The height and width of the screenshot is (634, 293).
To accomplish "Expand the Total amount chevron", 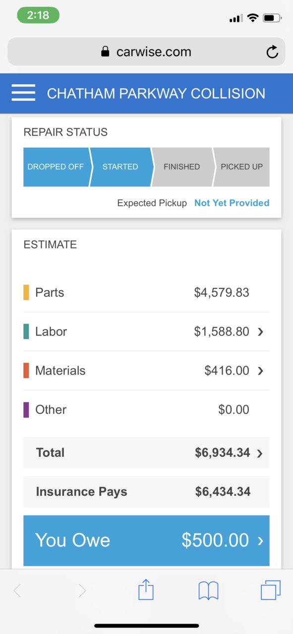I will (x=260, y=453).
